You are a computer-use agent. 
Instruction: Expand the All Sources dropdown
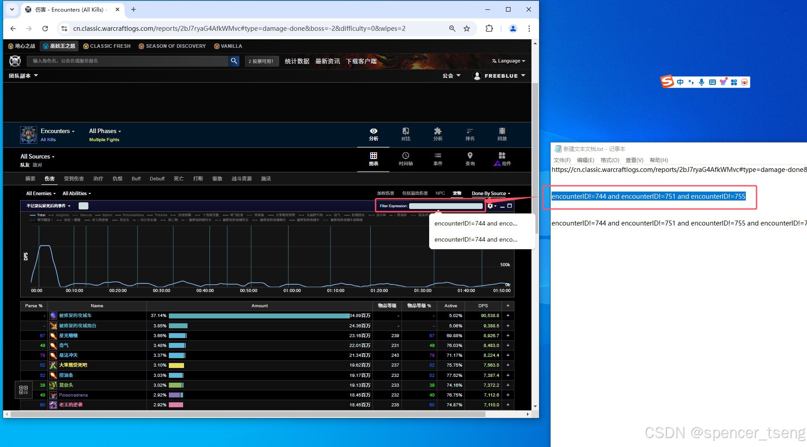[38, 156]
